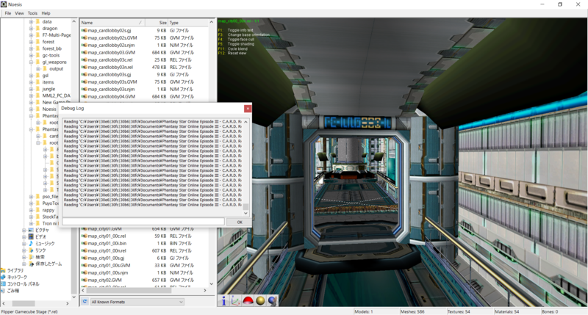The width and height of the screenshot is (588, 315).
Task: Select the F7-Multi-Page folder in tree
Action: (x=57, y=35)
